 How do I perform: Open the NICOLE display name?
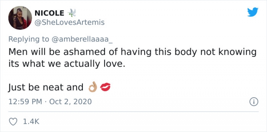coord(49,13)
